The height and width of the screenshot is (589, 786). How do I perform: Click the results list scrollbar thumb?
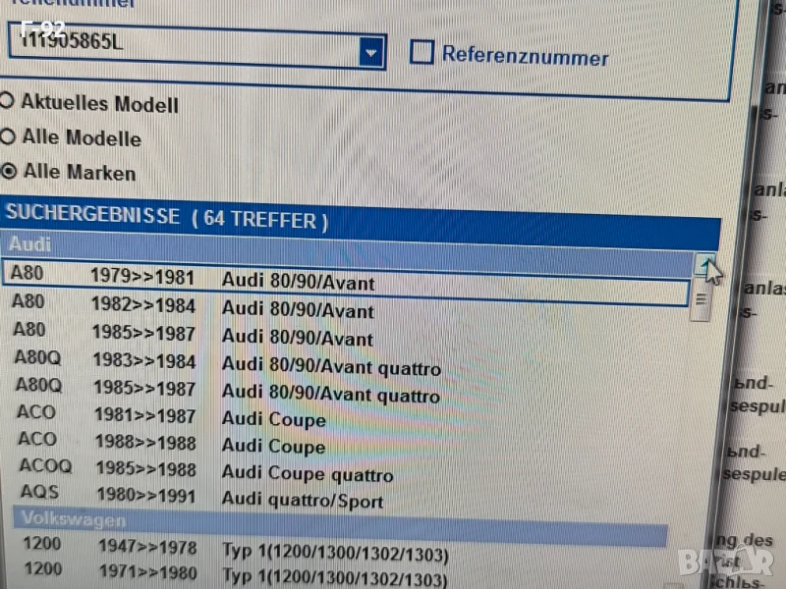(701, 299)
